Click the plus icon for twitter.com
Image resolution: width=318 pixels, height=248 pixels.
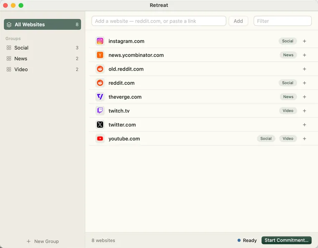point(305,125)
